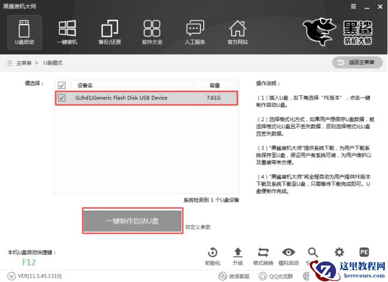Click the 黑鲨 shark logo
388x282 pixels.
tap(319, 32)
